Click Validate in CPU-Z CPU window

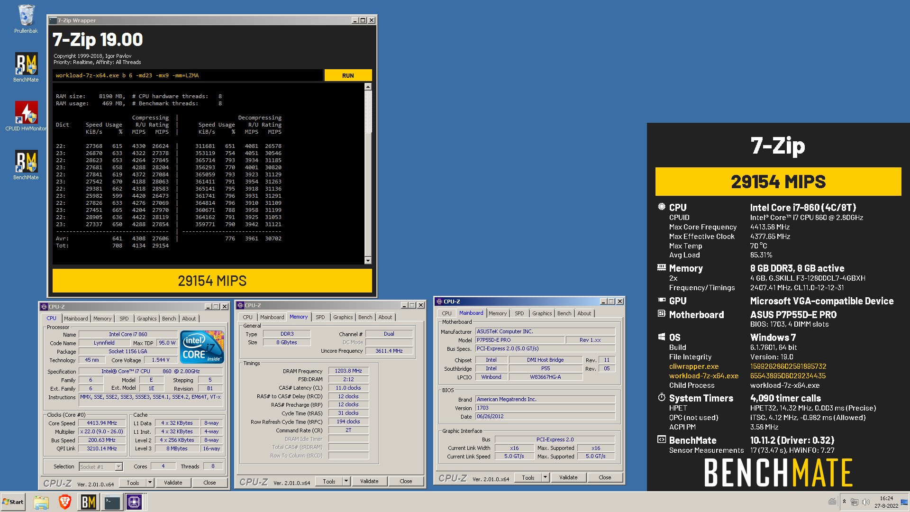pyautogui.click(x=173, y=483)
